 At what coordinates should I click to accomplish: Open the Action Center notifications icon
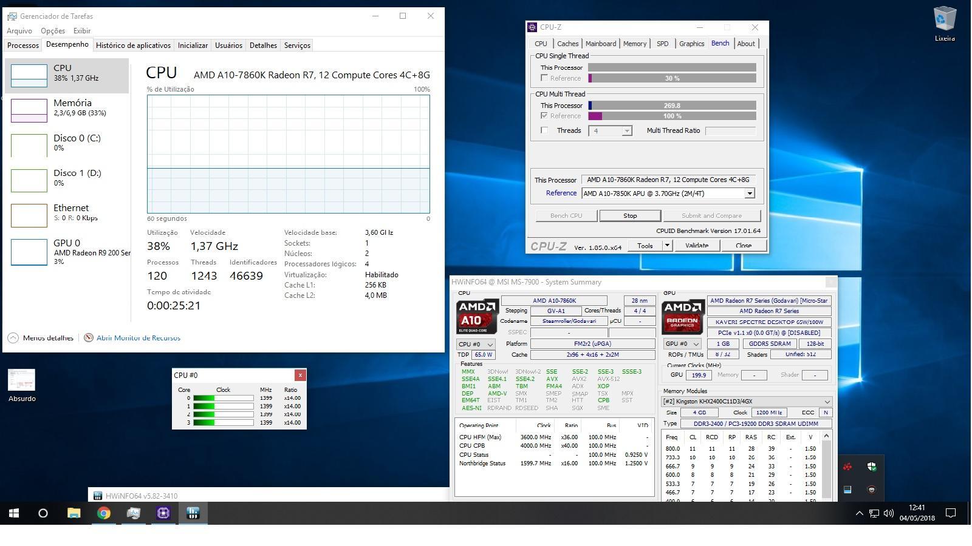click(x=951, y=513)
